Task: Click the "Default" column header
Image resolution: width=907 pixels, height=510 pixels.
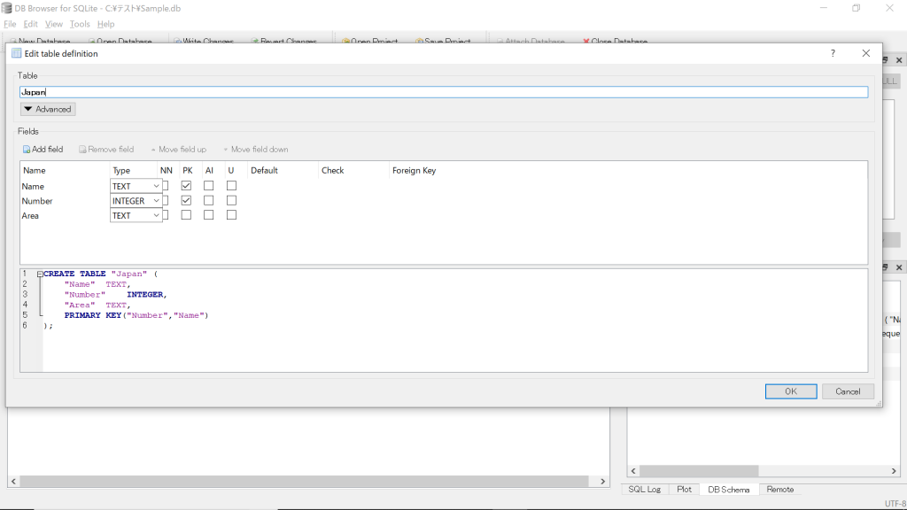Action: 264,170
